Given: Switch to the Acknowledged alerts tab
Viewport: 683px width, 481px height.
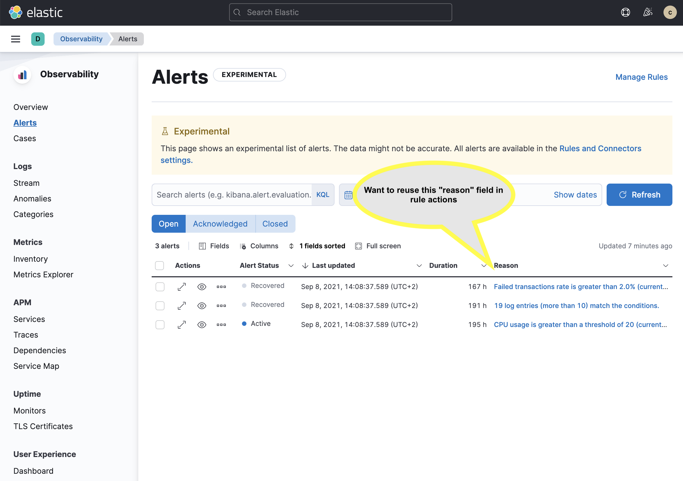Looking at the screenshot, I should click(221, 223).
